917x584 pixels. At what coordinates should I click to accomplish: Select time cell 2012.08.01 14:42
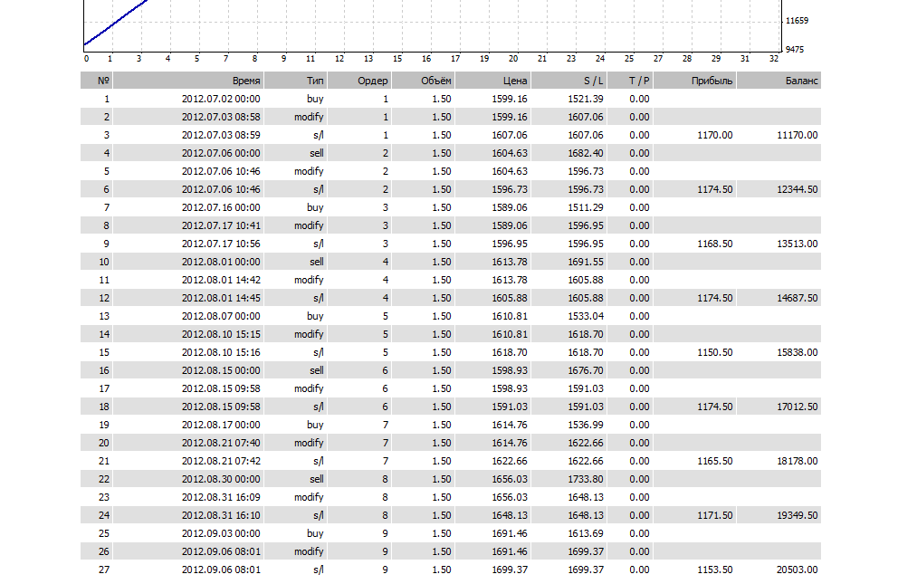221,281
